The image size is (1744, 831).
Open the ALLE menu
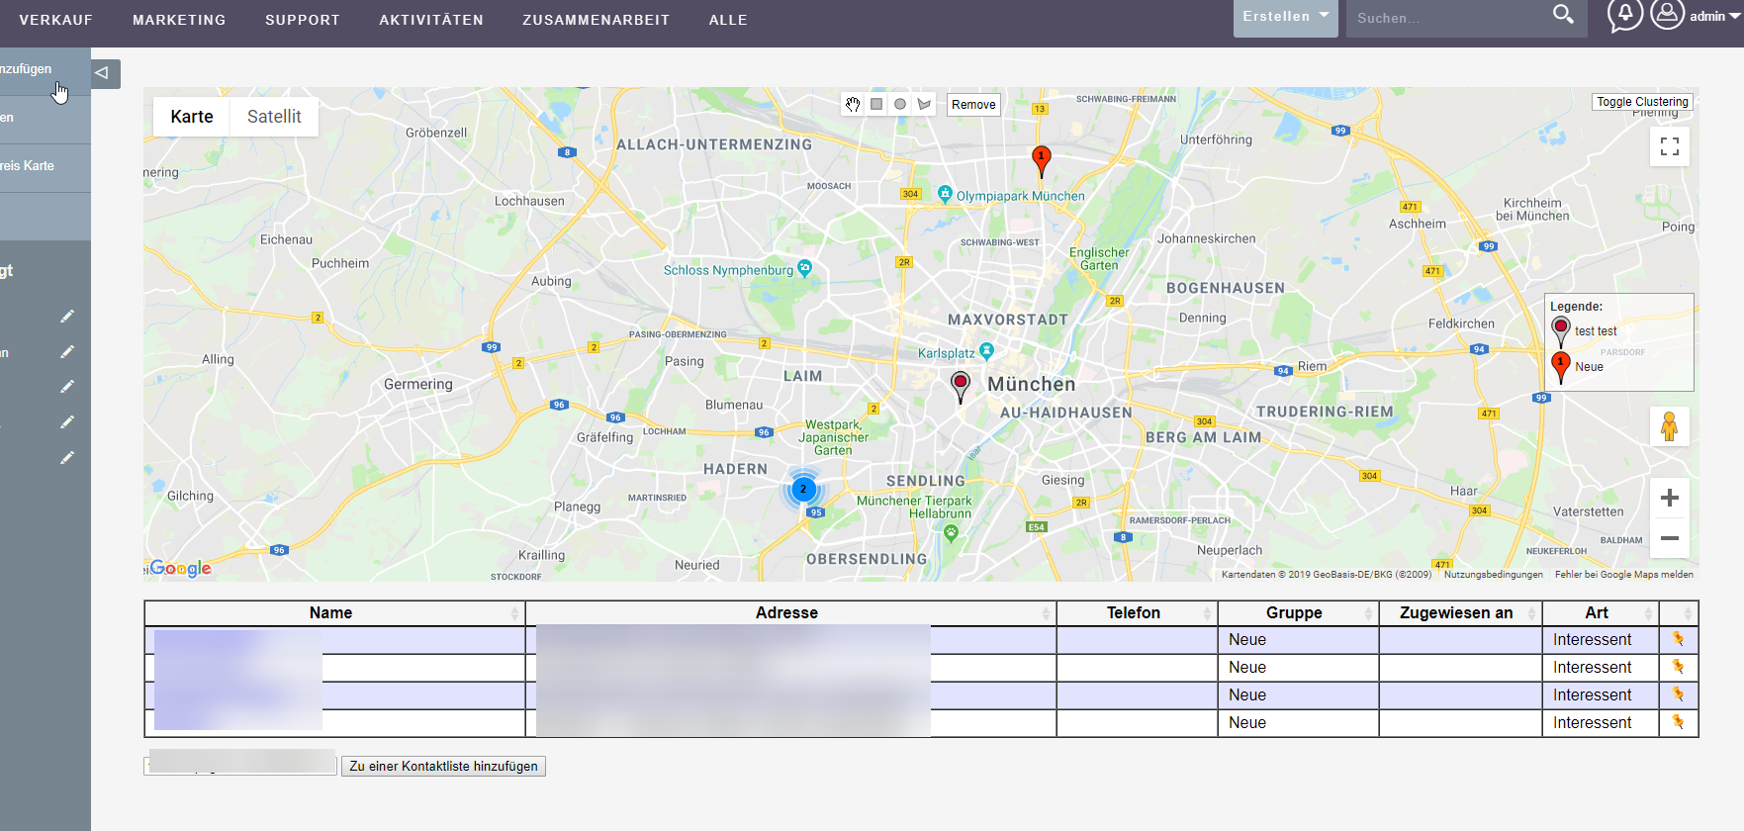728,20
